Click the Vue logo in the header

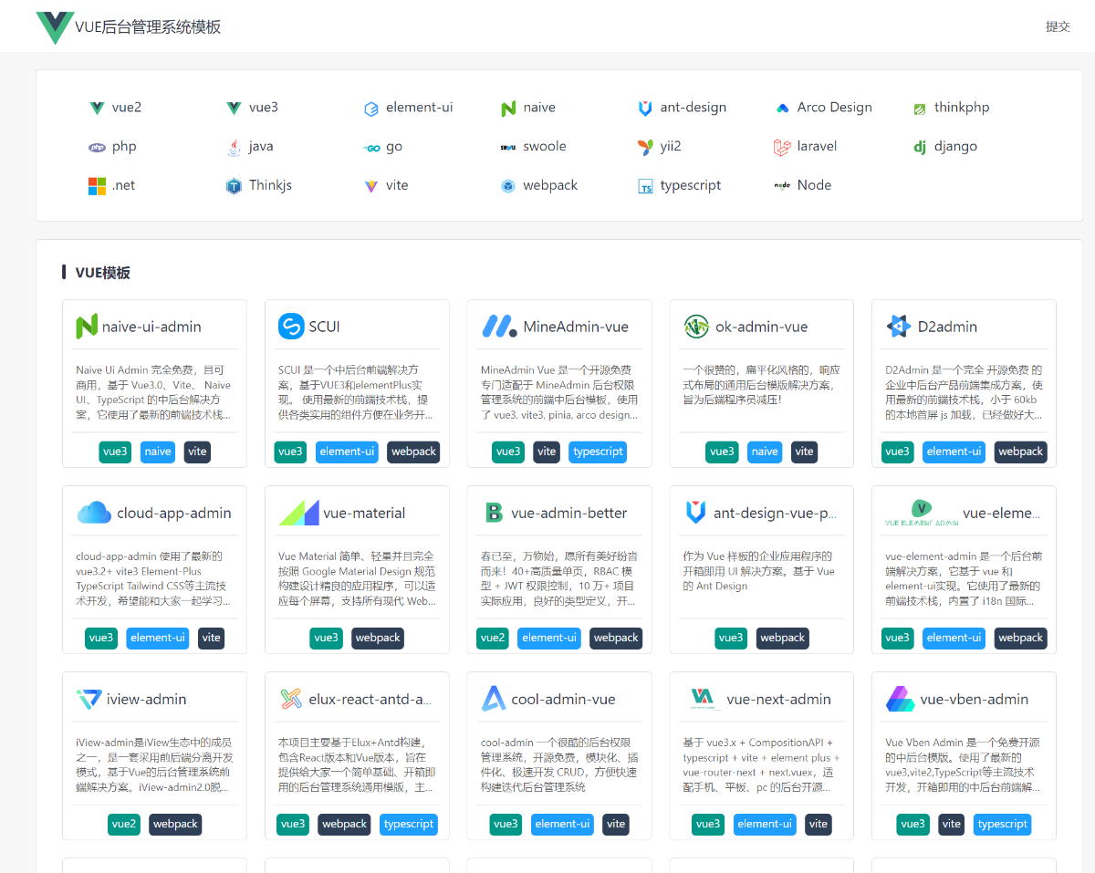[55, 27]
